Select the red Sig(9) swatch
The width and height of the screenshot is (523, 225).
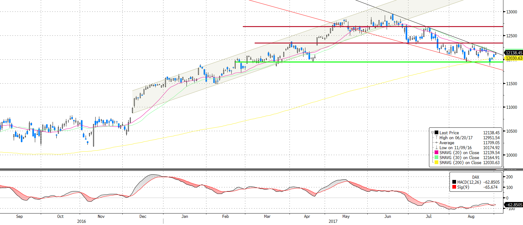(454, 187)
